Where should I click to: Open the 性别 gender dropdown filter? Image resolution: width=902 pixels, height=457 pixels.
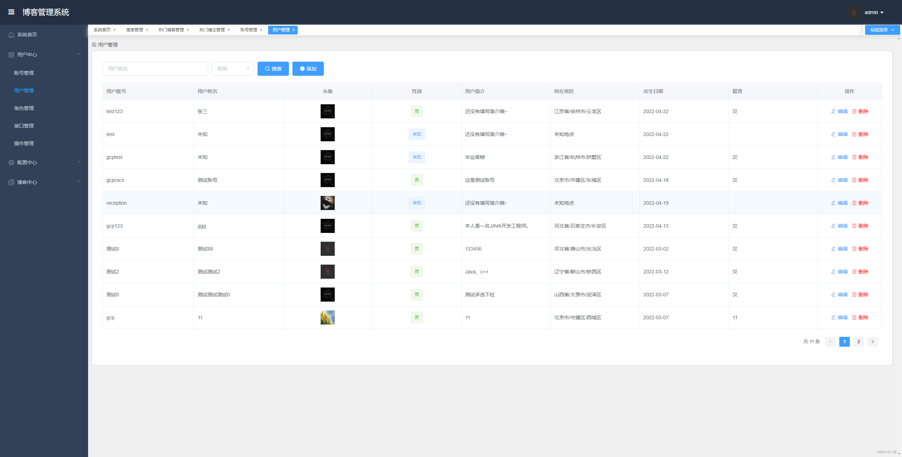[233, 69]
